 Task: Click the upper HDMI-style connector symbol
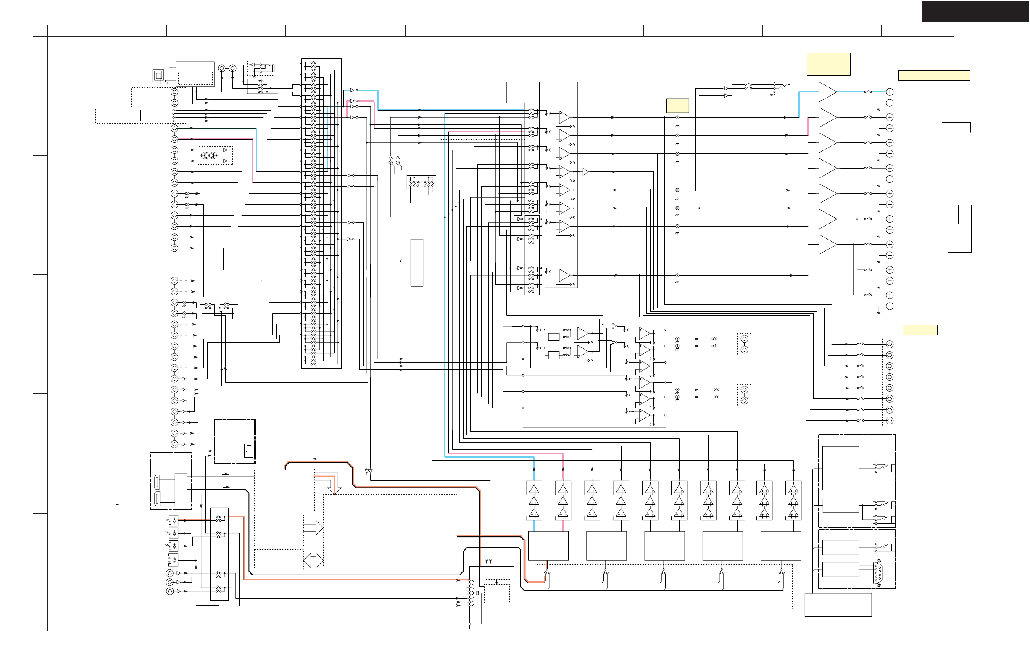[x=157, y=481]
